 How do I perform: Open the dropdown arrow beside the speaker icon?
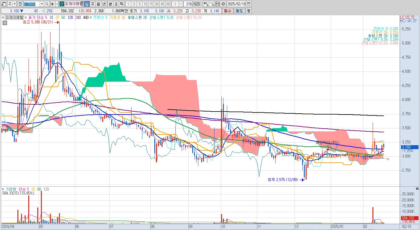(x=57, y=4)
